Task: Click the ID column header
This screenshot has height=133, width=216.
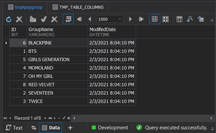Action: pyautogui.click(x=18, y=32)
